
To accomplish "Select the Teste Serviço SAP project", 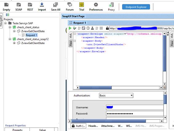I will [x=23, y=23].
